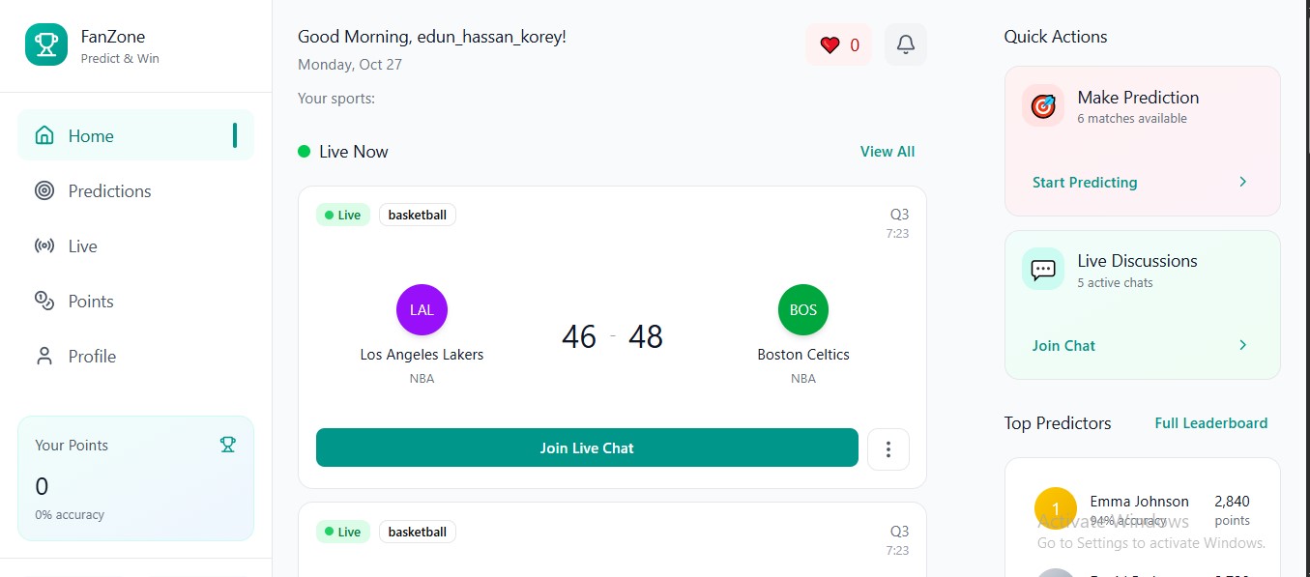Click the Join Live Chat button
This screenshot has width=1310, height=577.
click(587, 447)
